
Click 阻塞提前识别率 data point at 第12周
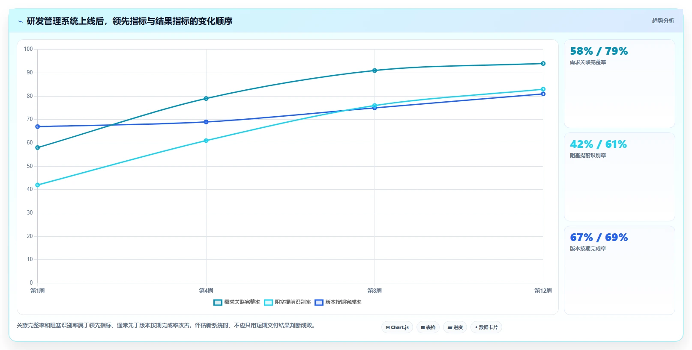click(x=543, y=89)
